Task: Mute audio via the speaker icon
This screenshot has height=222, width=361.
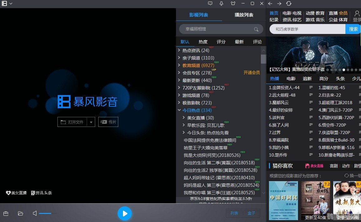Action: (x=35, y=213)
